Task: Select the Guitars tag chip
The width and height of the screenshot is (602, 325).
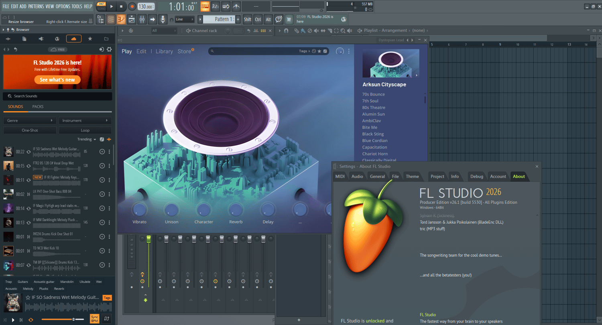Action: click(23, 282)
